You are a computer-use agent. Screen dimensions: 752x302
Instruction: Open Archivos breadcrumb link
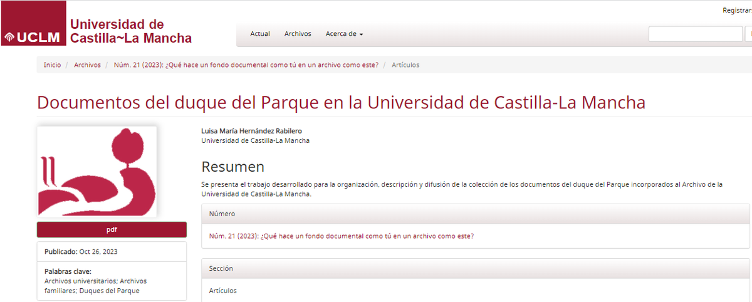click(x=87, y=65)
